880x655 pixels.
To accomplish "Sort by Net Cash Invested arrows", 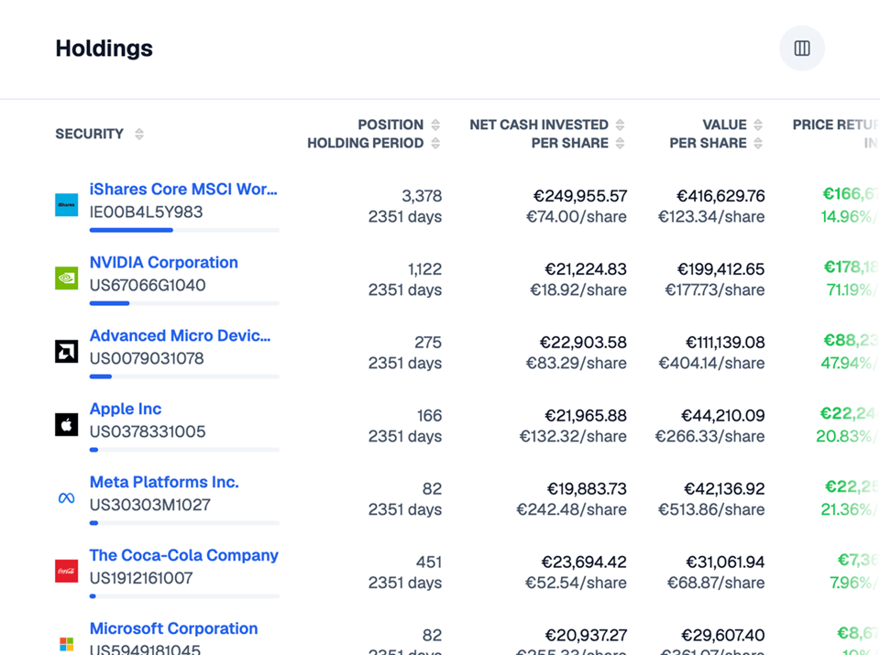I will (x=621, y=125).
